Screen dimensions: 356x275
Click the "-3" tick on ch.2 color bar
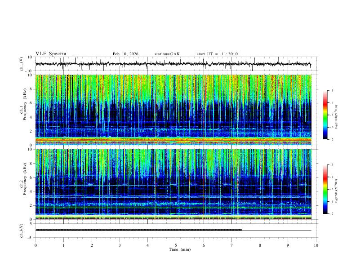pyautogui.click(x=332, y=165)
